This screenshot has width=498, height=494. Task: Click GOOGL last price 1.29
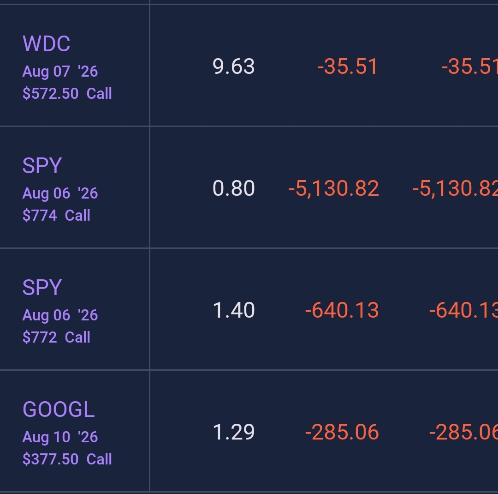click(x=233, y=432)
